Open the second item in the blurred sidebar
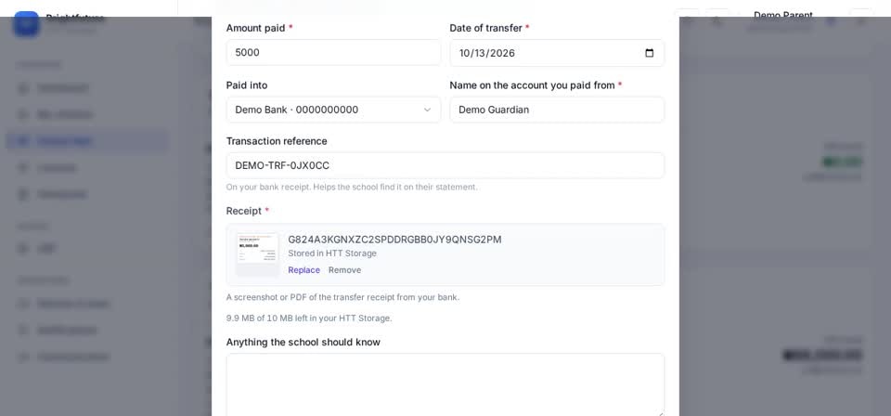The width and height of the screenshot is (891, 416). pyautogui.click(x=64, y=115)
